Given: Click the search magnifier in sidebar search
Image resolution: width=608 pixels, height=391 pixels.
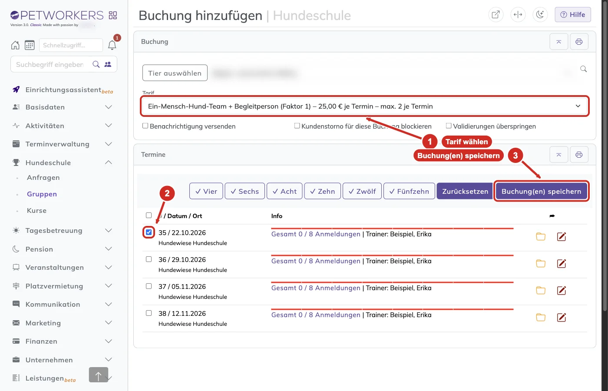Looking at the screenshot, I should [96, 64].
